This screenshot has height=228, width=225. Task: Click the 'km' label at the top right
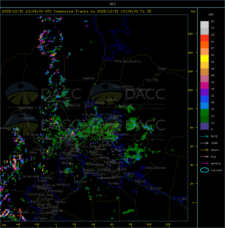pos(193,11)
